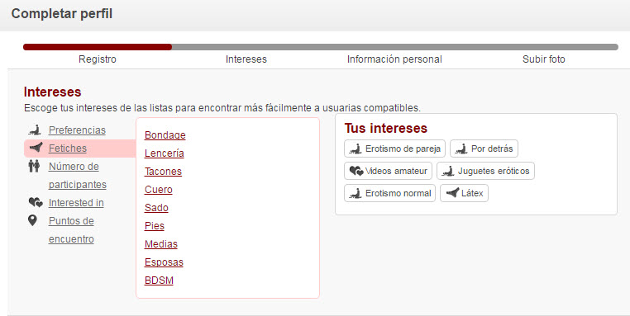This screenshot has width=630, height=316.
Task: Click the red Intereses section heading
Action: 52,92
